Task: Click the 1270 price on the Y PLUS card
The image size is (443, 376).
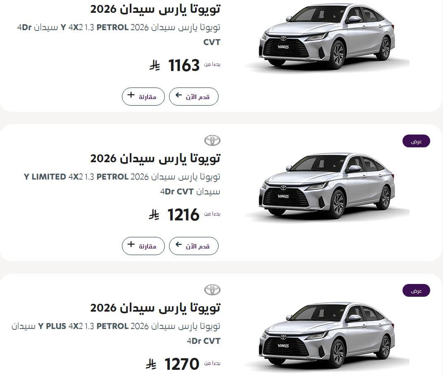Action: (182, 364)
